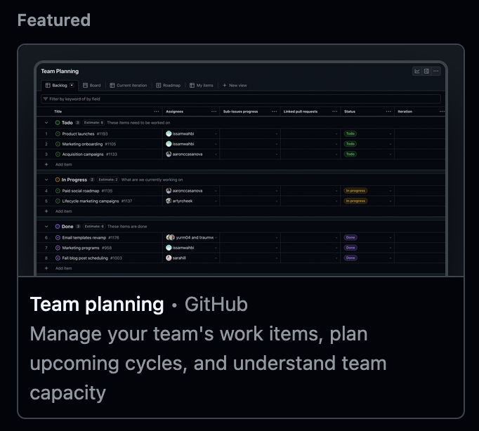Click the "Featured" heading
The image size is (479, 431).
tap(54, 20)
